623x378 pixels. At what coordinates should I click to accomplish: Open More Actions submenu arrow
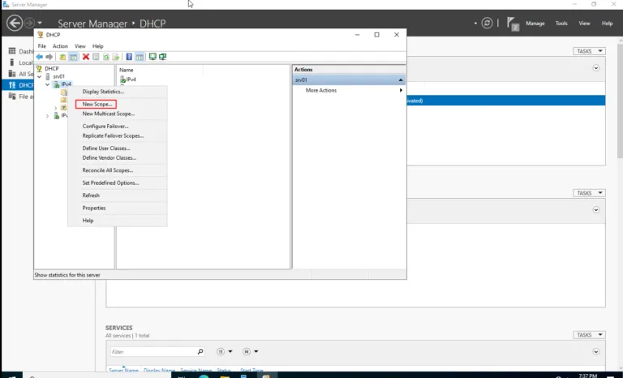[x=401, y=90]
